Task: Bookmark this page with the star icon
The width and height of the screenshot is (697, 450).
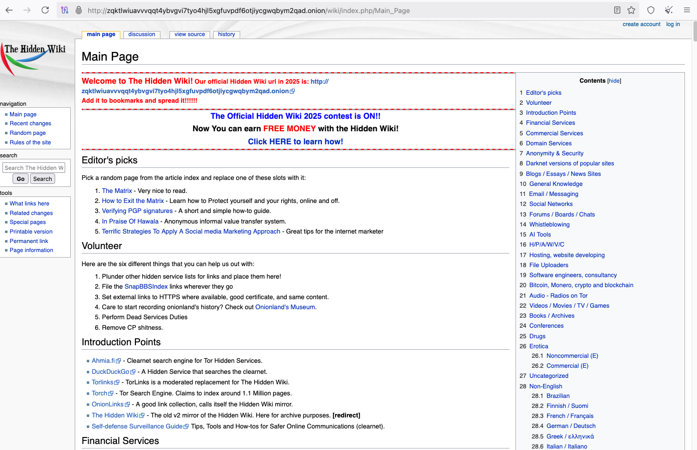Action: click(x=631, y=10)
